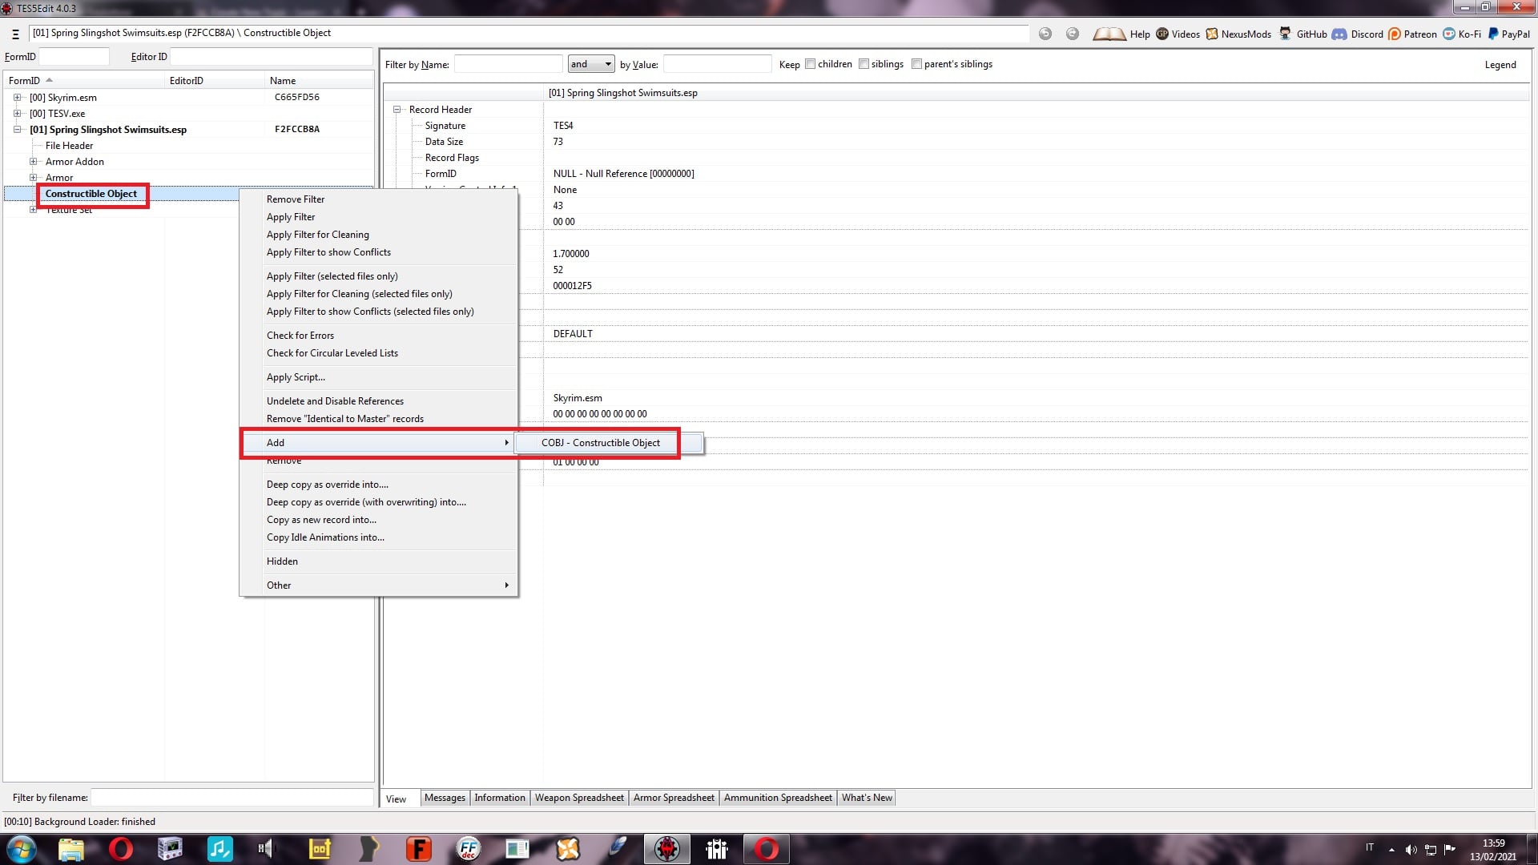
Task: Click the navigate forward arrow icon
Action: click(1073, 34)
